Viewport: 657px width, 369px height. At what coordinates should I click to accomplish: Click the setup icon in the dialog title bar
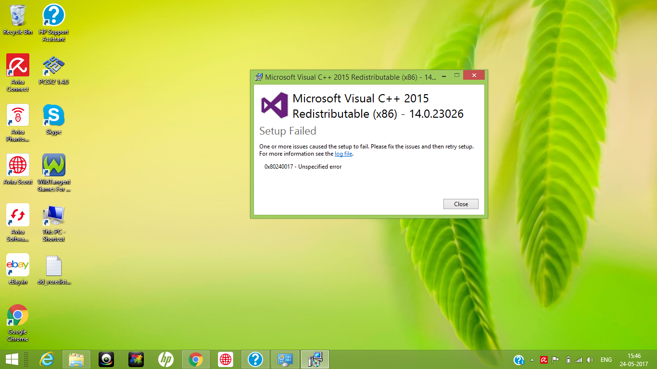click(x=259, y=77)
